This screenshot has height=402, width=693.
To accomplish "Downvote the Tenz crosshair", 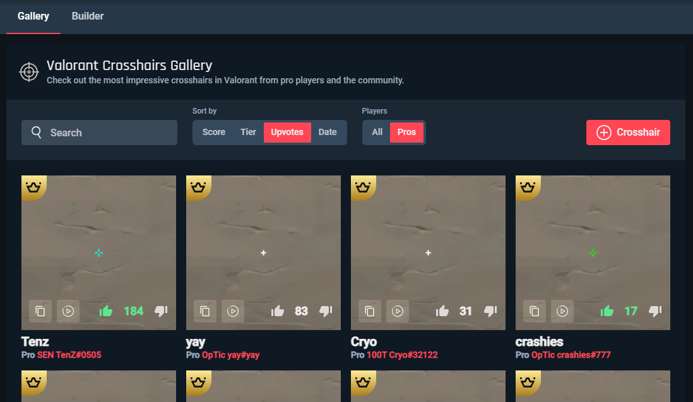I will pos(161,311).
